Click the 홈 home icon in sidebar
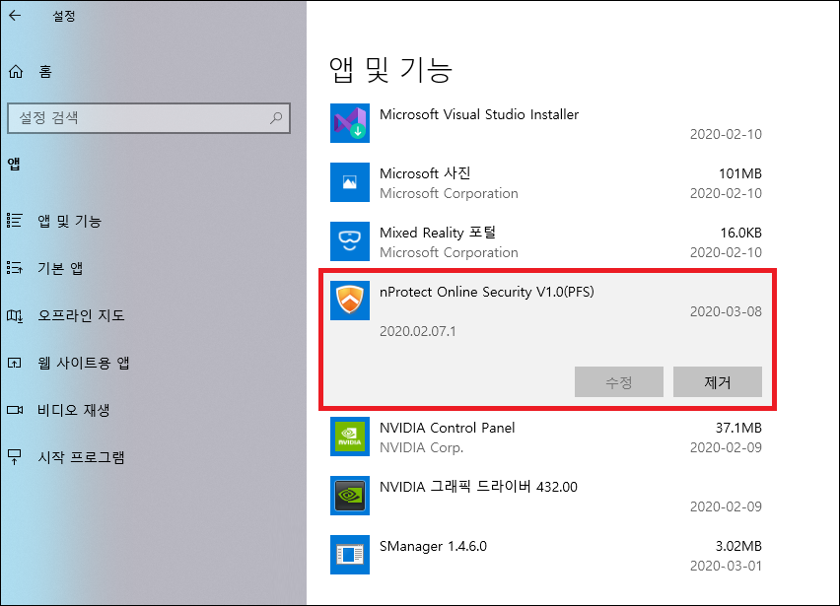The image size is (840, 606). pyautogui.click(x=14, y=71)
